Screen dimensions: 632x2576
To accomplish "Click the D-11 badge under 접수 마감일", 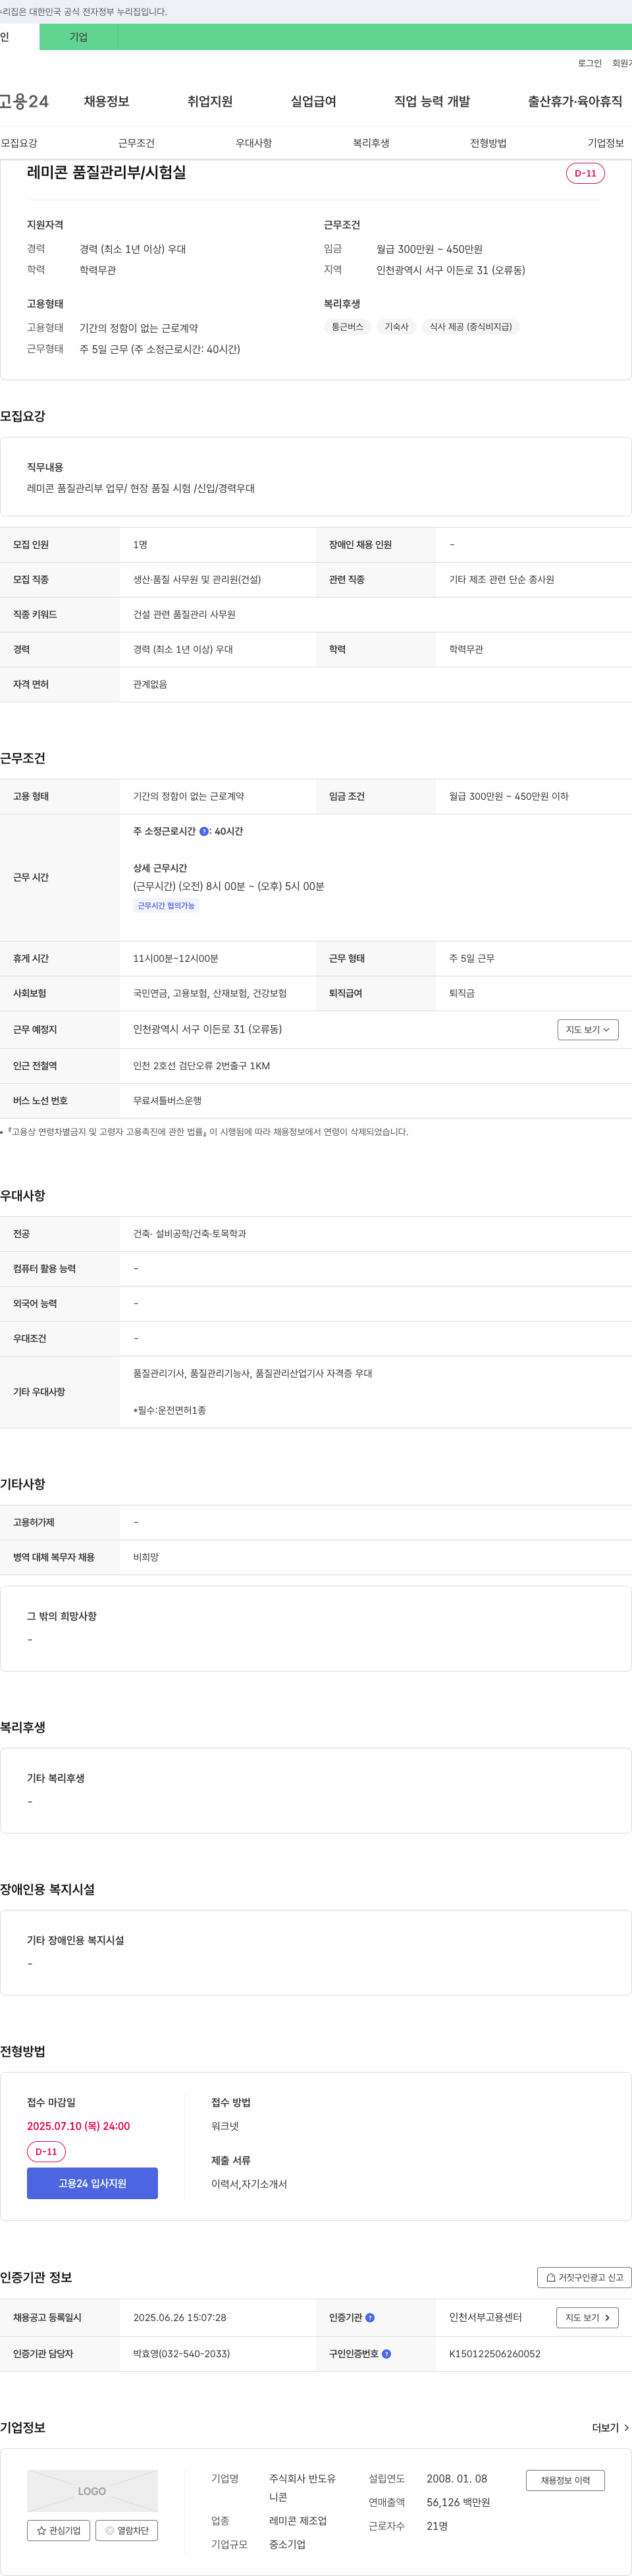I will [x=46, y=2152].
